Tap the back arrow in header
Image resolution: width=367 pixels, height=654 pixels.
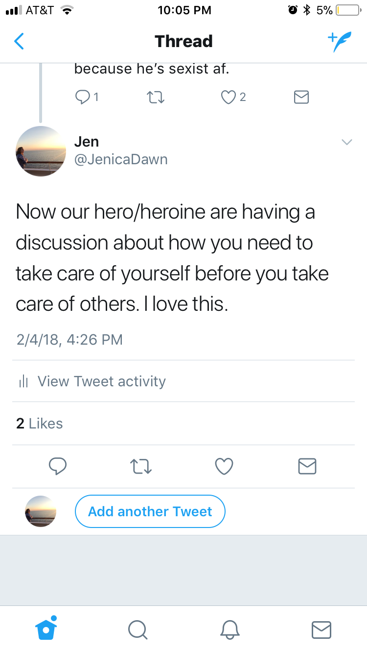19,42
